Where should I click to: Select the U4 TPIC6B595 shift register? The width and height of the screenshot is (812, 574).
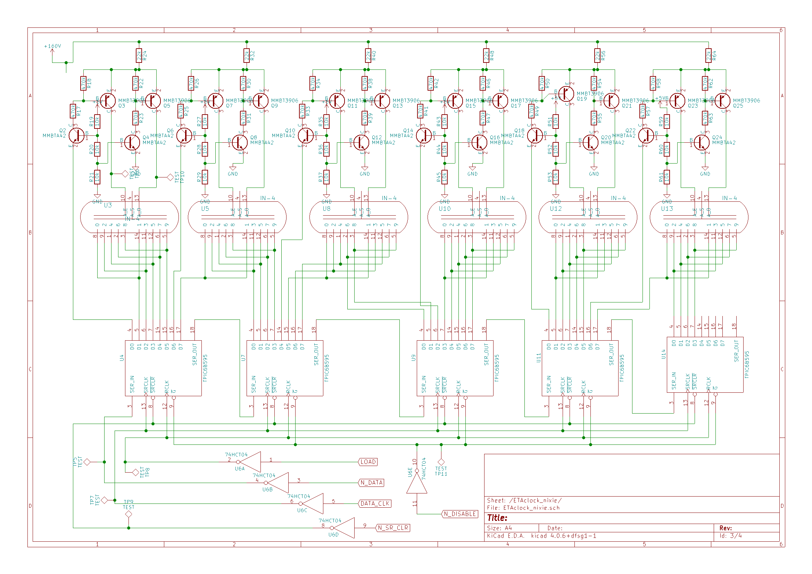pyautogui.click(x=163, y=368)
